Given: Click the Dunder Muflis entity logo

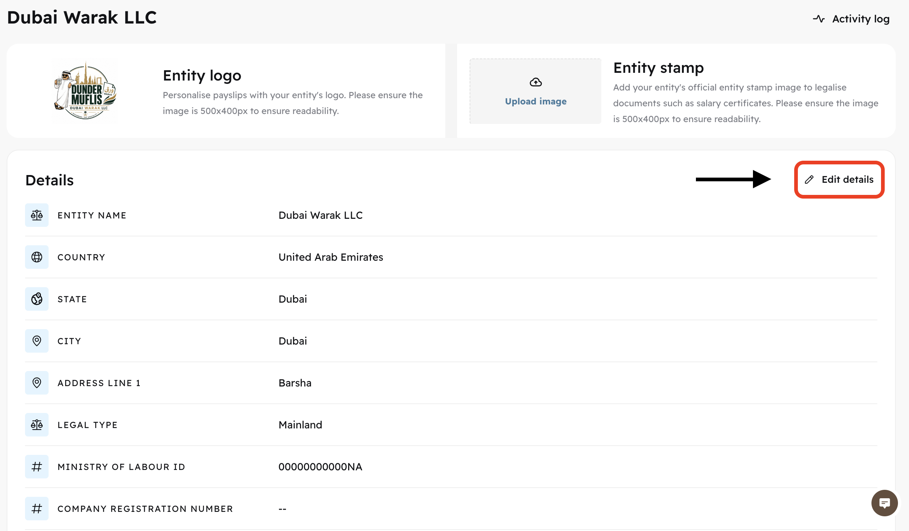Looking at the screenshot, I should 85,90.
